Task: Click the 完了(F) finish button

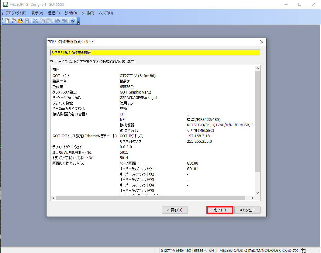Action: [220, 210]
